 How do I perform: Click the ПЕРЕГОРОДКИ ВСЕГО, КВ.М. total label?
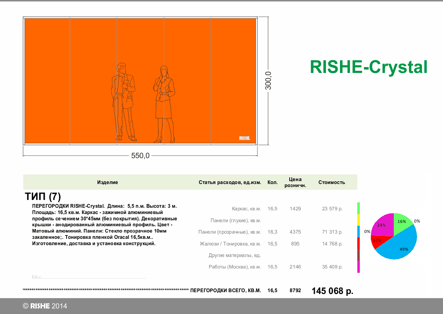[226, 291]
